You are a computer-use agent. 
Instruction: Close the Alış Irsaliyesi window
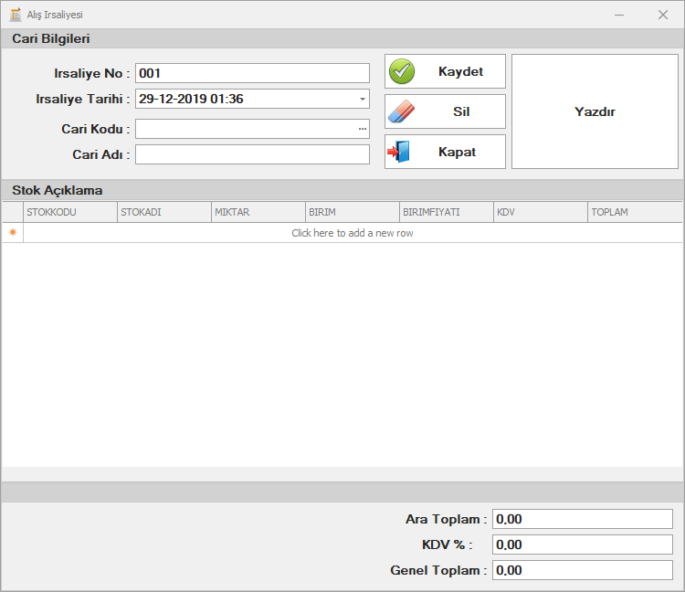click(x=663, y=15)
